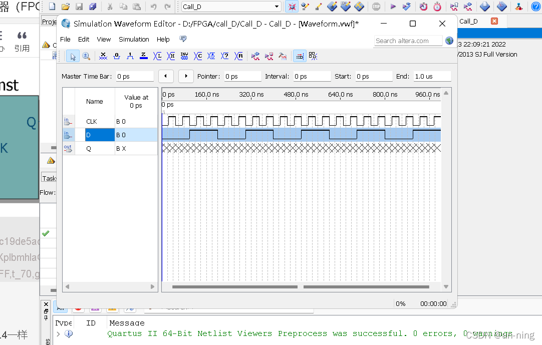Run functional simulation from waveform toolbar

255,57
